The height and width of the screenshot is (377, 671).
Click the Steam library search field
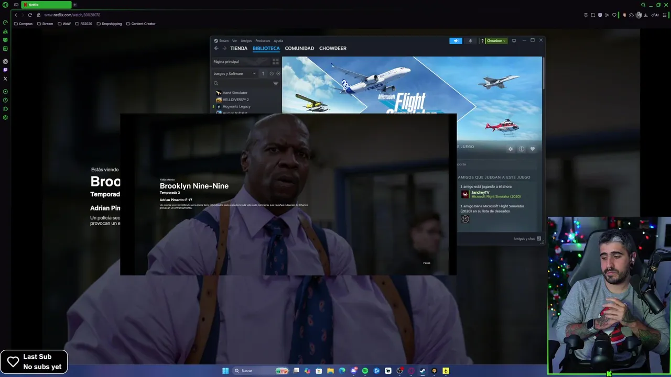tap(242, 83)
